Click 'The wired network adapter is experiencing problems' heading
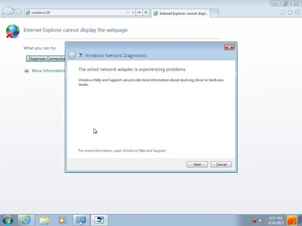302x226 pixels. [x=132, y=69]
